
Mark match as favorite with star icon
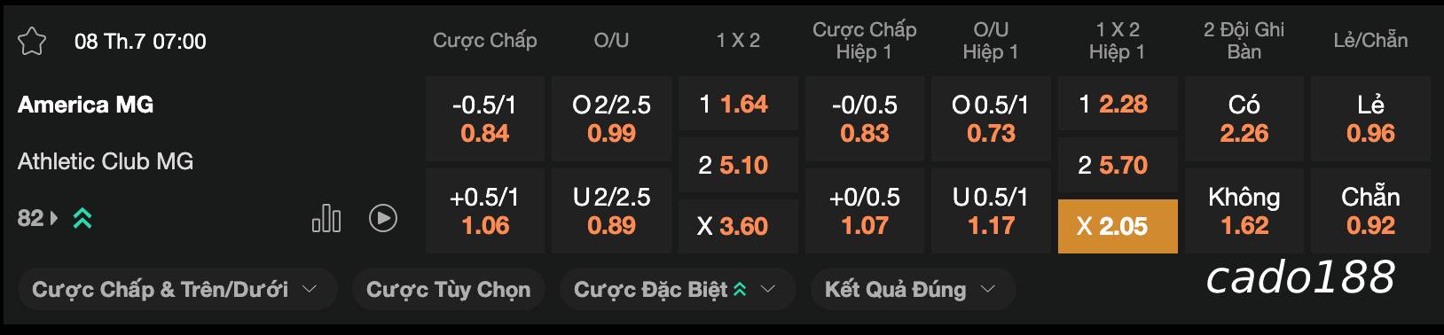pos(32,42)
